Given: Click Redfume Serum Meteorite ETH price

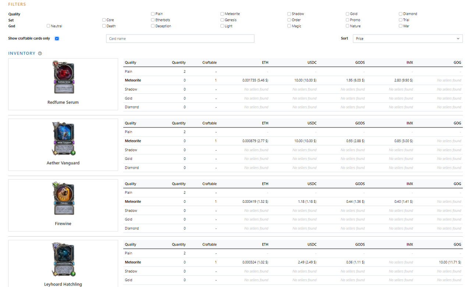Looking at the screenshot, I should point(255,80).
